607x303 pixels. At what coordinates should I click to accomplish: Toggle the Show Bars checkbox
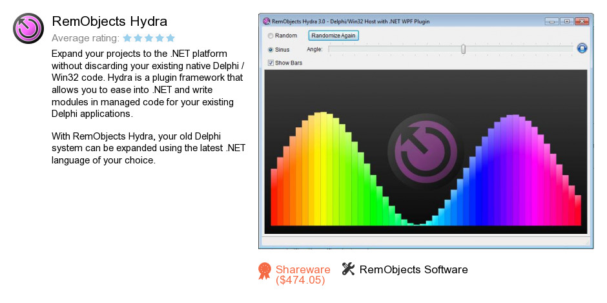pyautogui.click(x=271, y=63)
